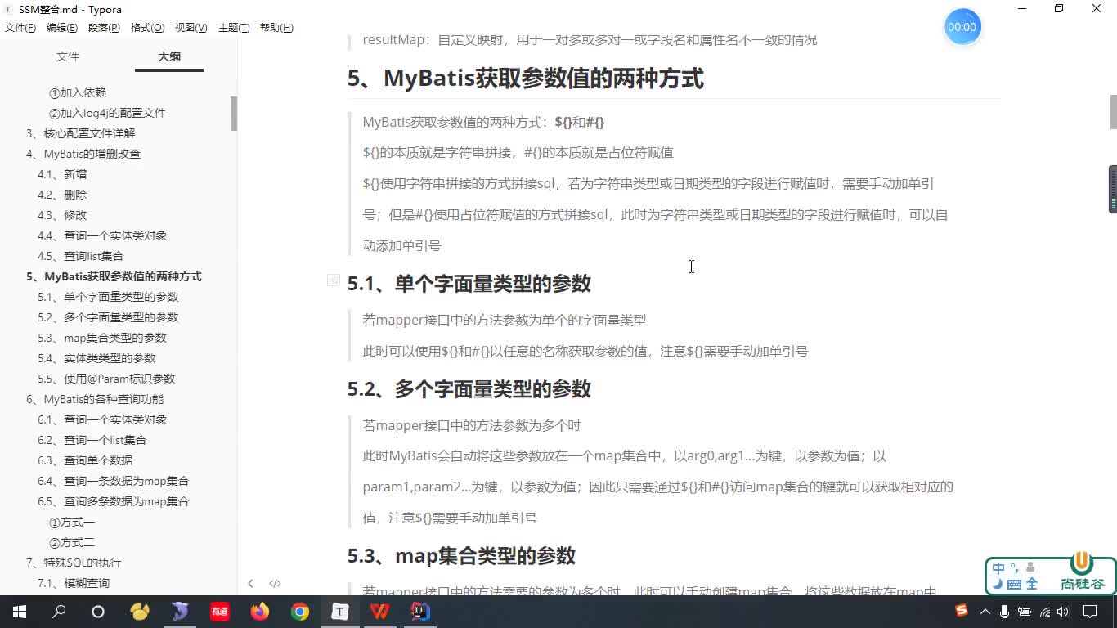The height and width of the screenshot is (628, 1117).
Task: Click the H2 heading marker beside 5.1
Action: [333, 280]
